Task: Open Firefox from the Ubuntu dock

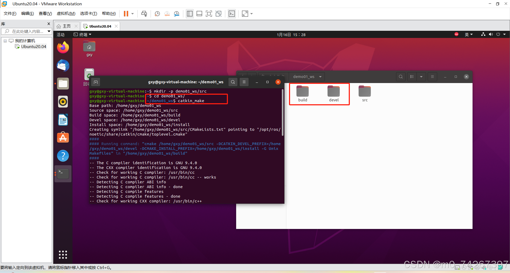Action: click(63, 47)
